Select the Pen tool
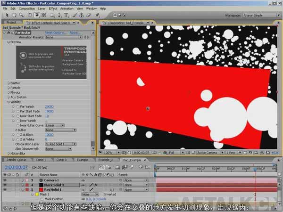The height and width of the screenshot is (212, 283). [59, 15]
